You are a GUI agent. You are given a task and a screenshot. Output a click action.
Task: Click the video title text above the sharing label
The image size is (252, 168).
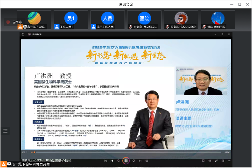(47, 160)
